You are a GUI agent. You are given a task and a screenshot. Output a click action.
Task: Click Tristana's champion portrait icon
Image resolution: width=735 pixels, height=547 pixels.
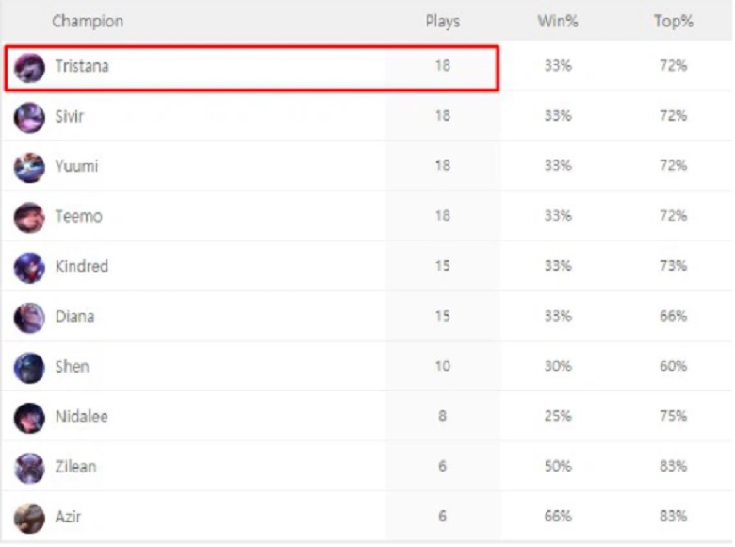tap(29, 68)
